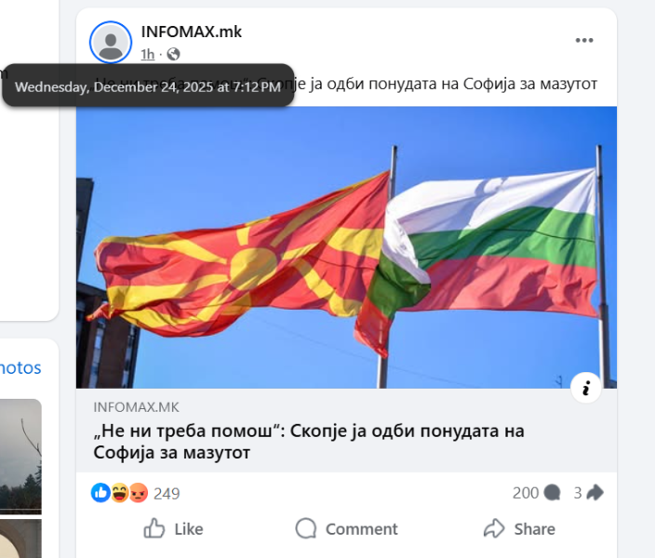Click the info icon on link preview
Screen dimensions: 655x558
point(586,388)
